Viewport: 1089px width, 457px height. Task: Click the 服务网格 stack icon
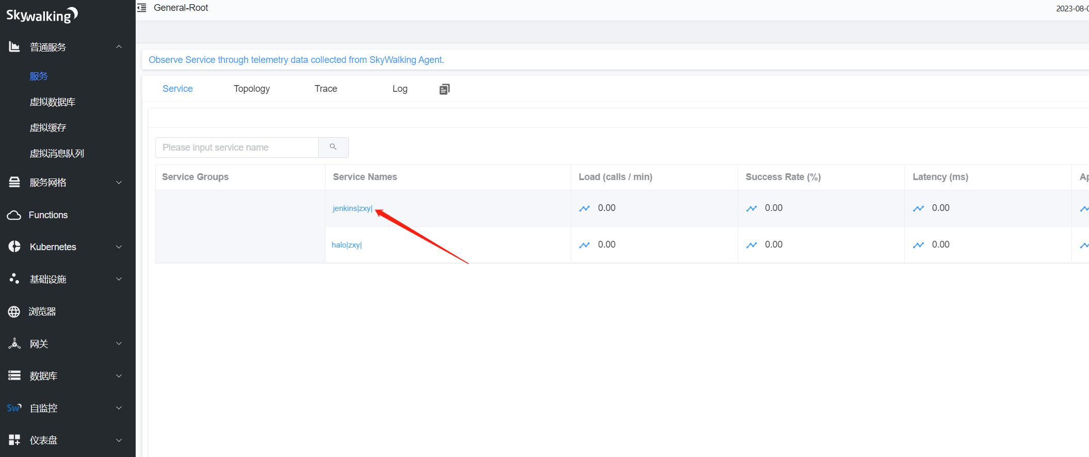tap(14, 182)
